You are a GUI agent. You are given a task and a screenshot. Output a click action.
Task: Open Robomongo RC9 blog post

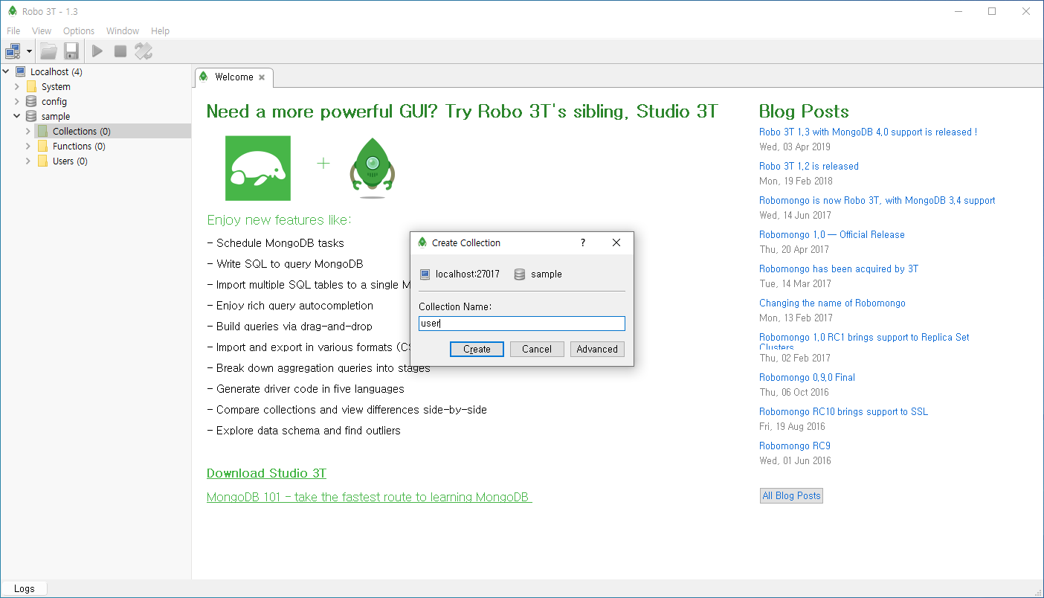tap(795, 446)
